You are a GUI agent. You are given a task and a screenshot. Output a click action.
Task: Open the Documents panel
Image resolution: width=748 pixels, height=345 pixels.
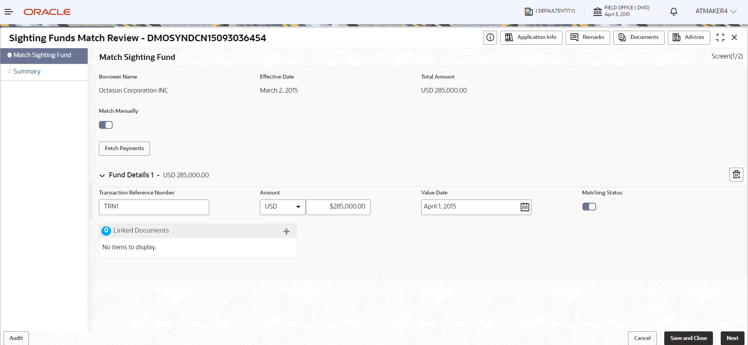point(639,37)
